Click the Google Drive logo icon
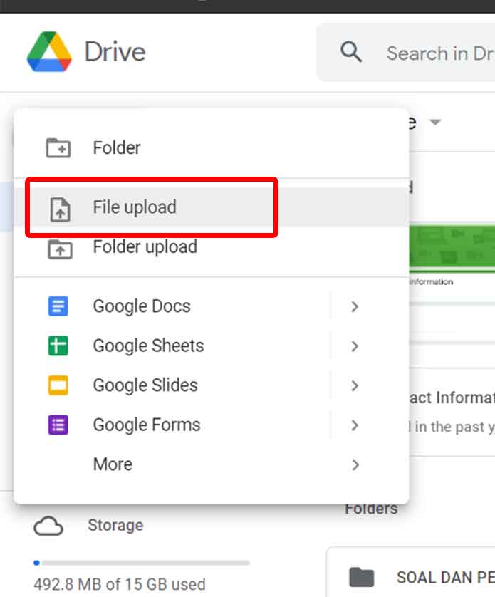 tap(47, 51)
